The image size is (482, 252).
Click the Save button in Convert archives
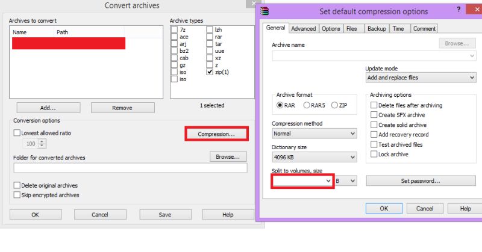click(x=165, y=215)
